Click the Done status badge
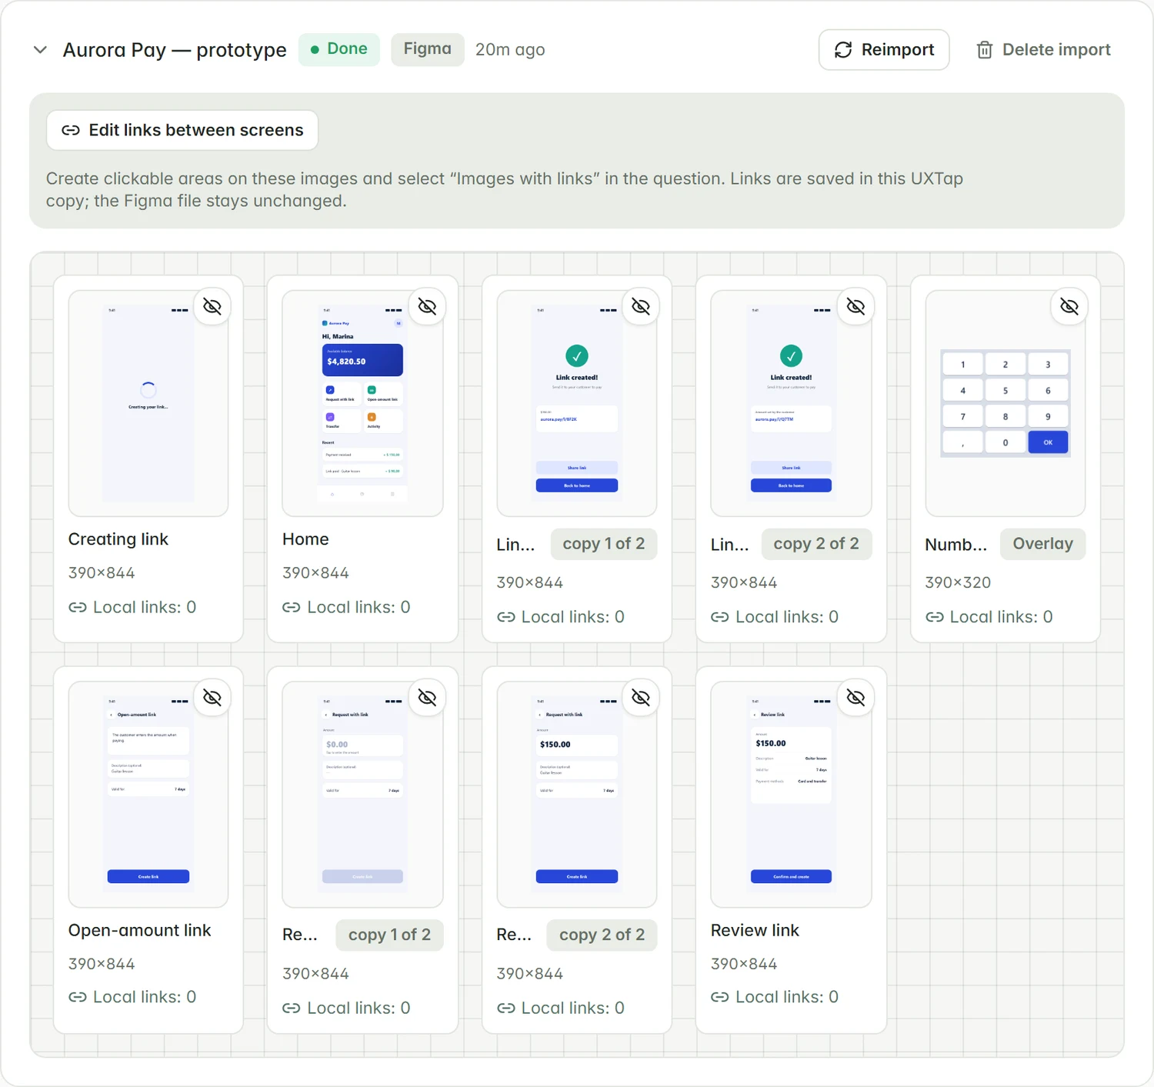Viewport: 1154px width, 1087px height. (339, 49)
